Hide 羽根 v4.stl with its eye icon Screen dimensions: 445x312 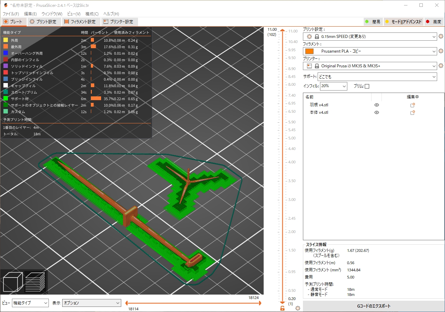point(377,105)
